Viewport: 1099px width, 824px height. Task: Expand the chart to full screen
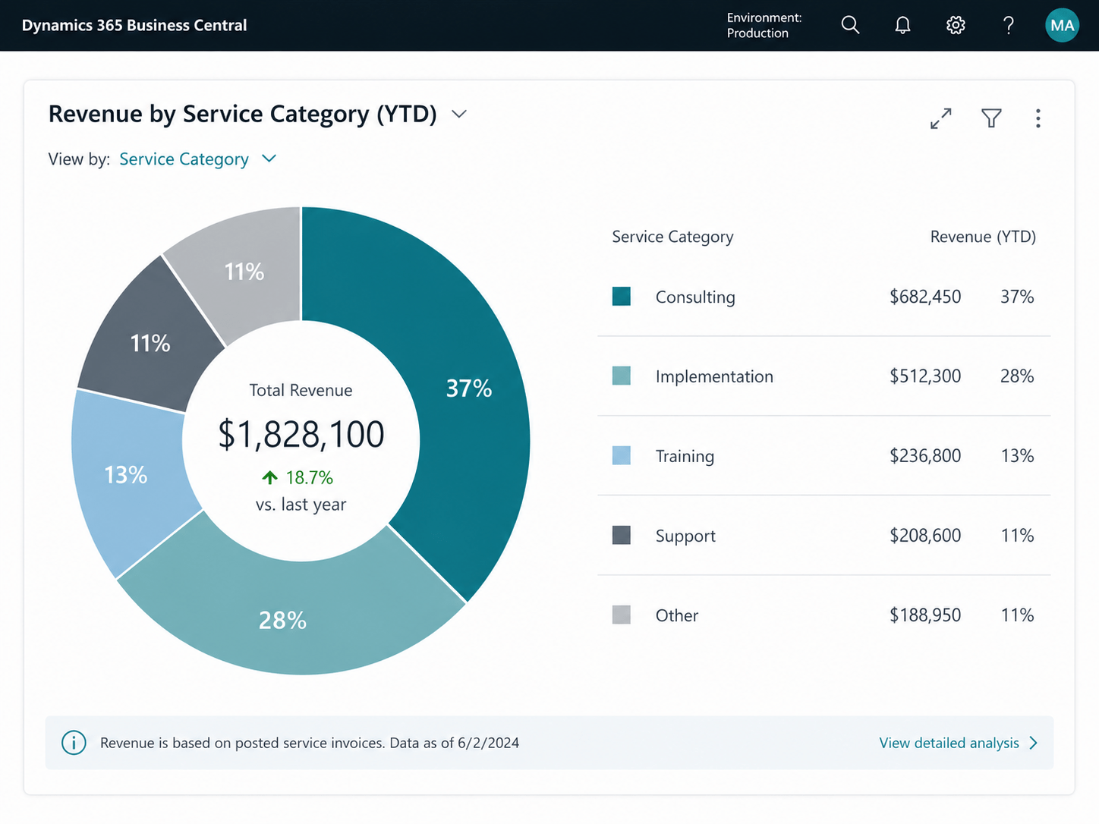941,118
